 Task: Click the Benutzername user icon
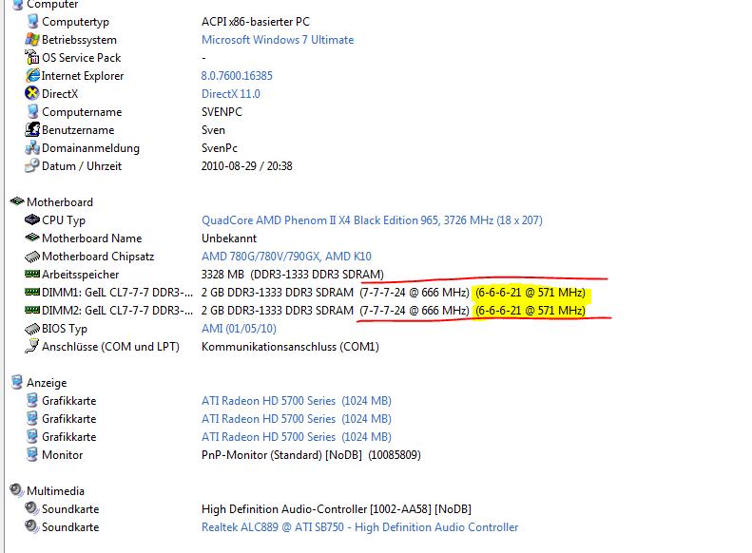[x=32, y=129]
